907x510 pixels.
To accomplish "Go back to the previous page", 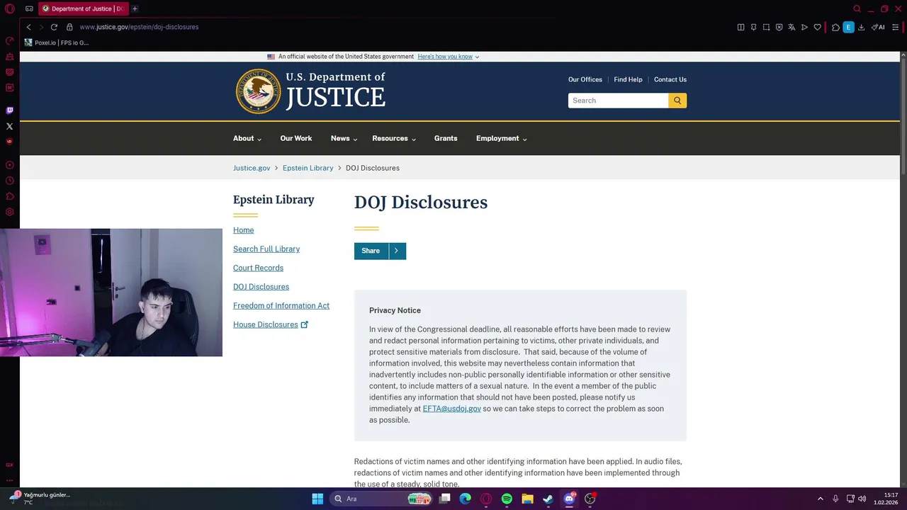I will (28, 27).
